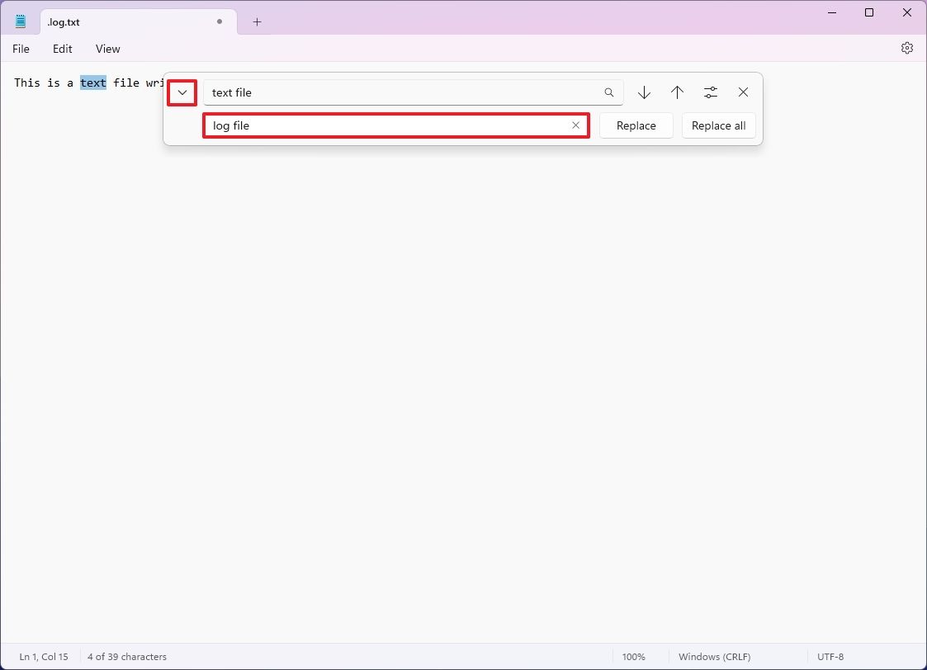Open Notepad settings with the gear icon
Image resolution: width=927 pixels, height=670 pixels.
tap(907, 48)
